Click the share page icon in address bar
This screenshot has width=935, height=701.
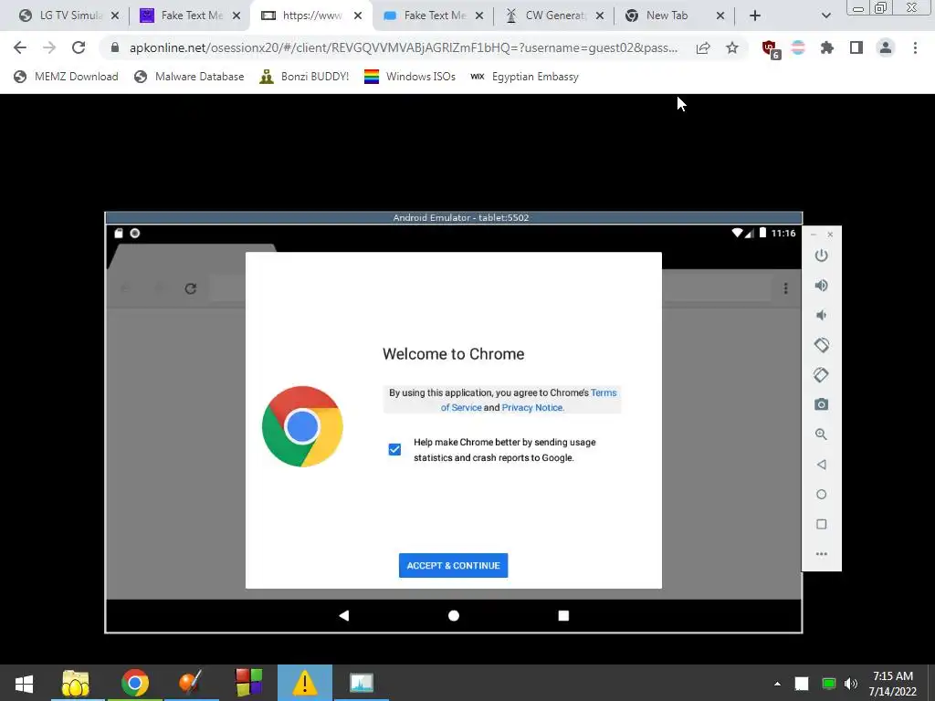pyautogui.click(x=703, y=47)
